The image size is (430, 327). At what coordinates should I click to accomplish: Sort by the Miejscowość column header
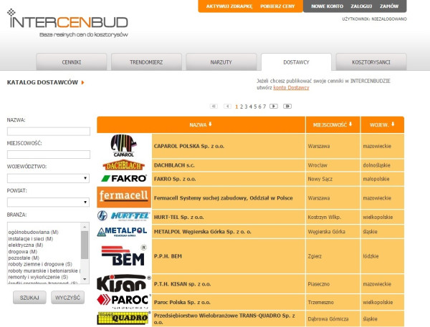(333, 124)
